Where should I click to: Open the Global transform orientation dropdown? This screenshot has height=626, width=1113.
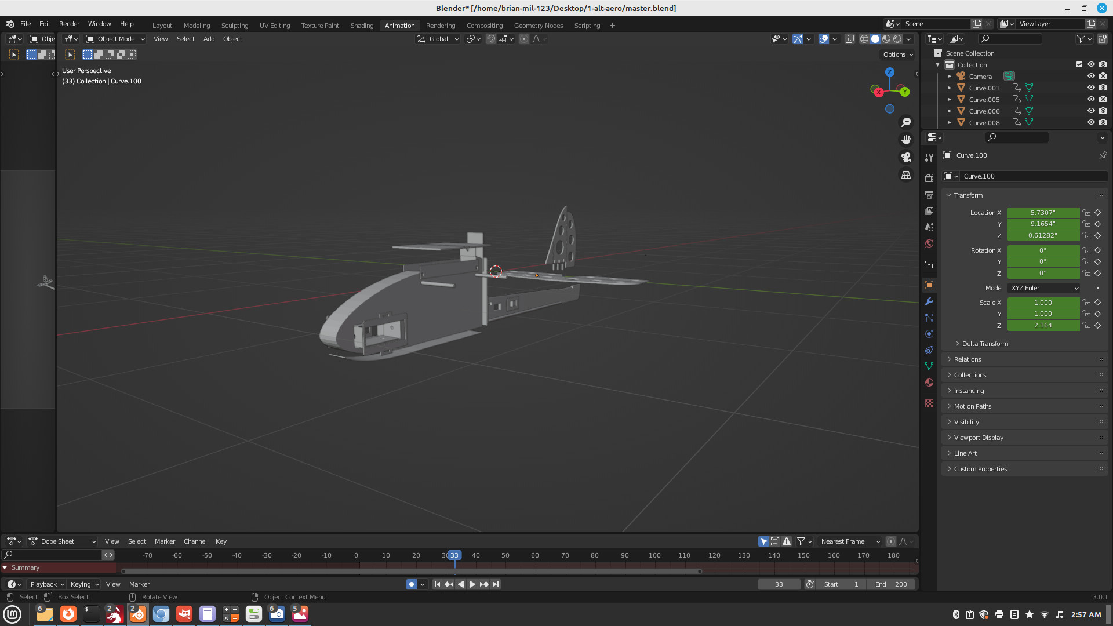tap(438, 39)
